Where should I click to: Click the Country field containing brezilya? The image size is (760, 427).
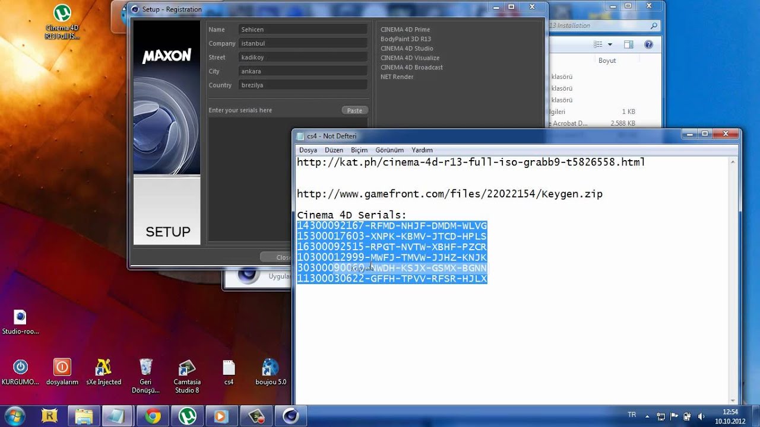303,85
